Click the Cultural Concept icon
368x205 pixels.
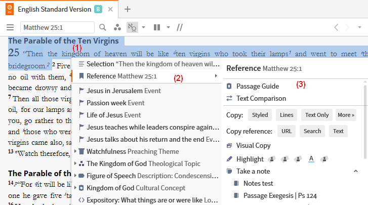[x=81, y=188]
